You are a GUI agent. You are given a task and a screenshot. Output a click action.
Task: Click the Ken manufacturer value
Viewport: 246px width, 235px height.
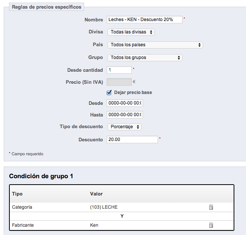(94, 225)
